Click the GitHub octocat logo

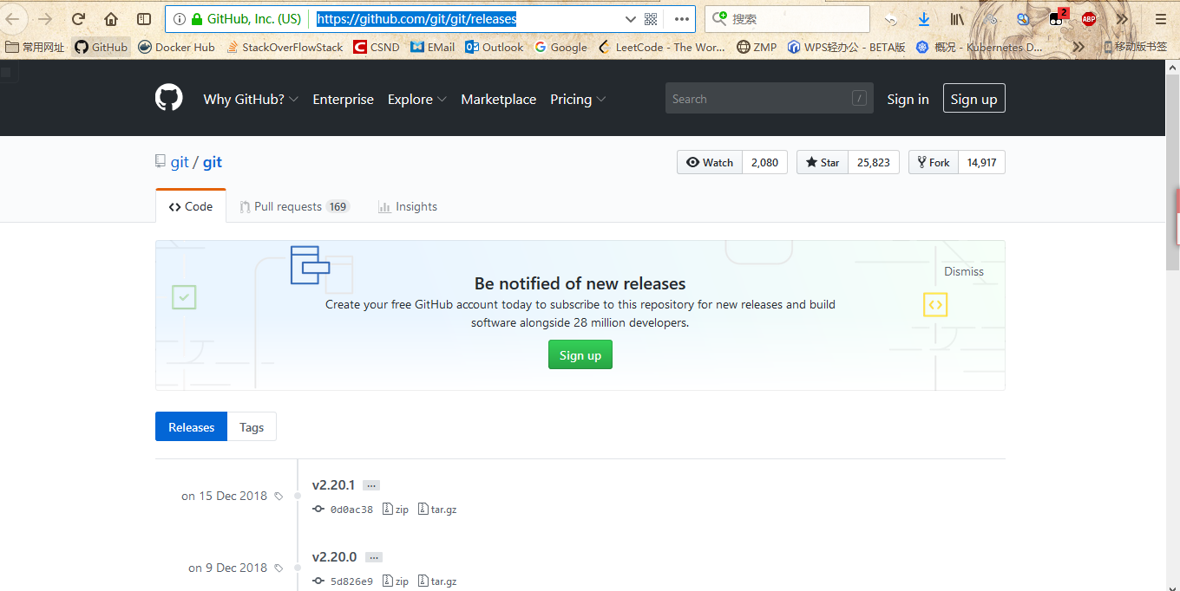click(x=169, y=98)
